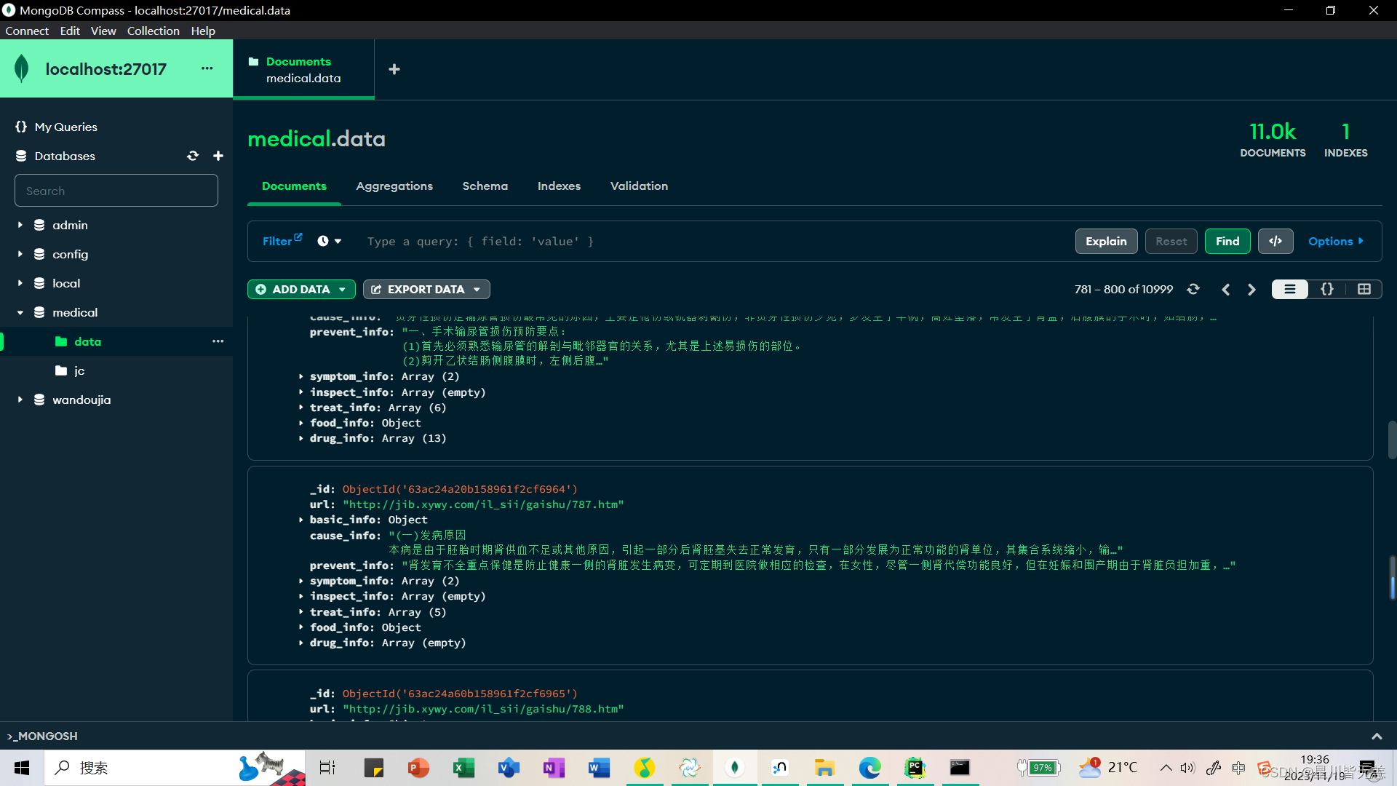Click the Explain query plan icon
The height and width of the screenshot is (786, 1397).
[x=1105, y=241]
